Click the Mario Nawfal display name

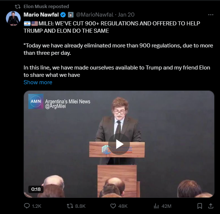point(41,15)
